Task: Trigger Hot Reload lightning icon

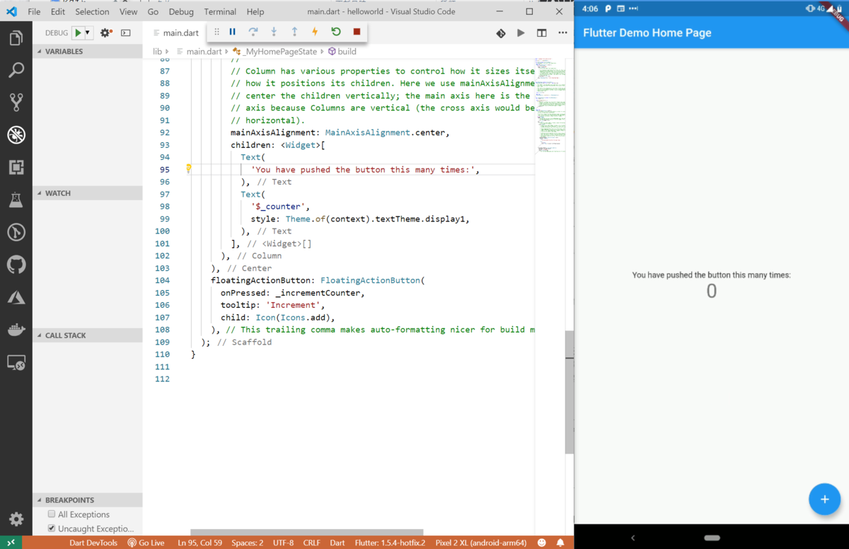Action: (315, 32)
